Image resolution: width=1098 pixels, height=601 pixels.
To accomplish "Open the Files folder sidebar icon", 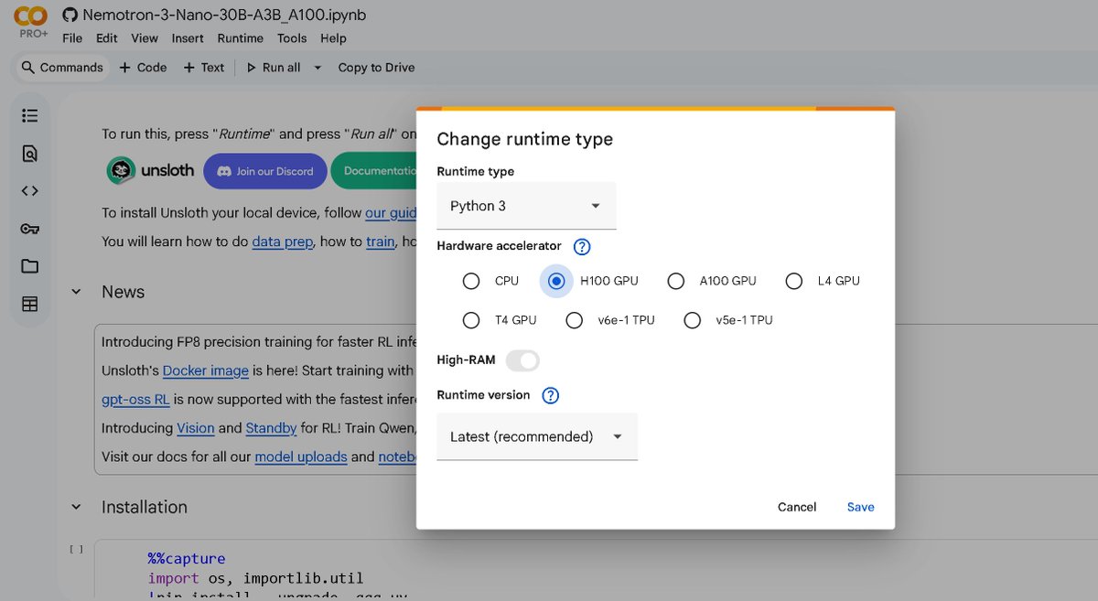I will coord(29,266).
